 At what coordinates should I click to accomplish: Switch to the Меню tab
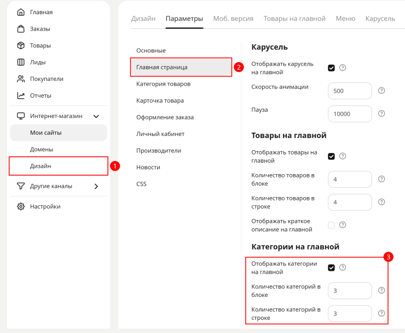pyautogui.click(x=345, y=19)
